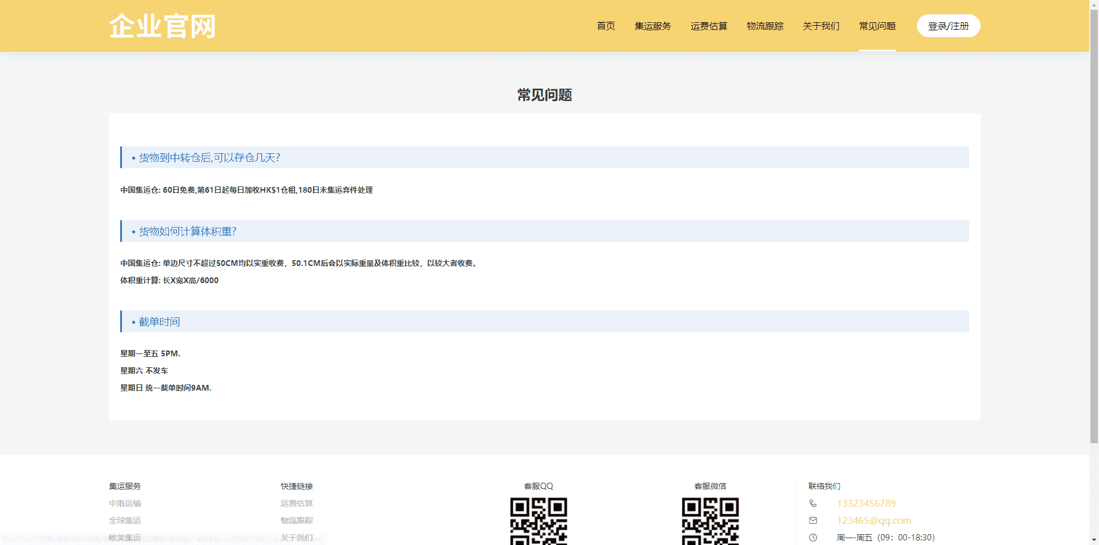1099x545 pixels.
Task: Click the line 星期日 统一截单时间9AM.
Action: click(x=166, y=388)
